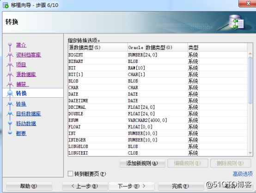The image size is (256, 193).
Task: Go to the 目标数据库 step
Action: (x=28, y=114)
